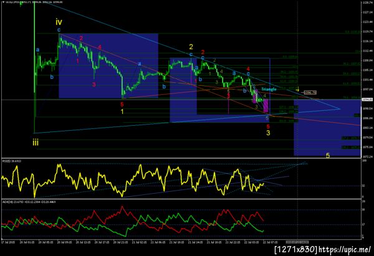
Task: Click the highlighted date marker on time axis
Action: pyautogui.click(x=297, y=242)
